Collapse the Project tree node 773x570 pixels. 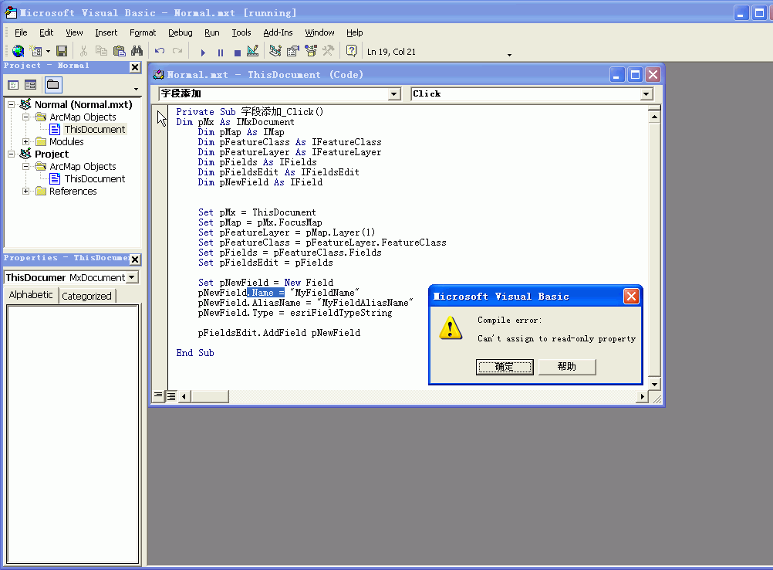pos(11,154)
